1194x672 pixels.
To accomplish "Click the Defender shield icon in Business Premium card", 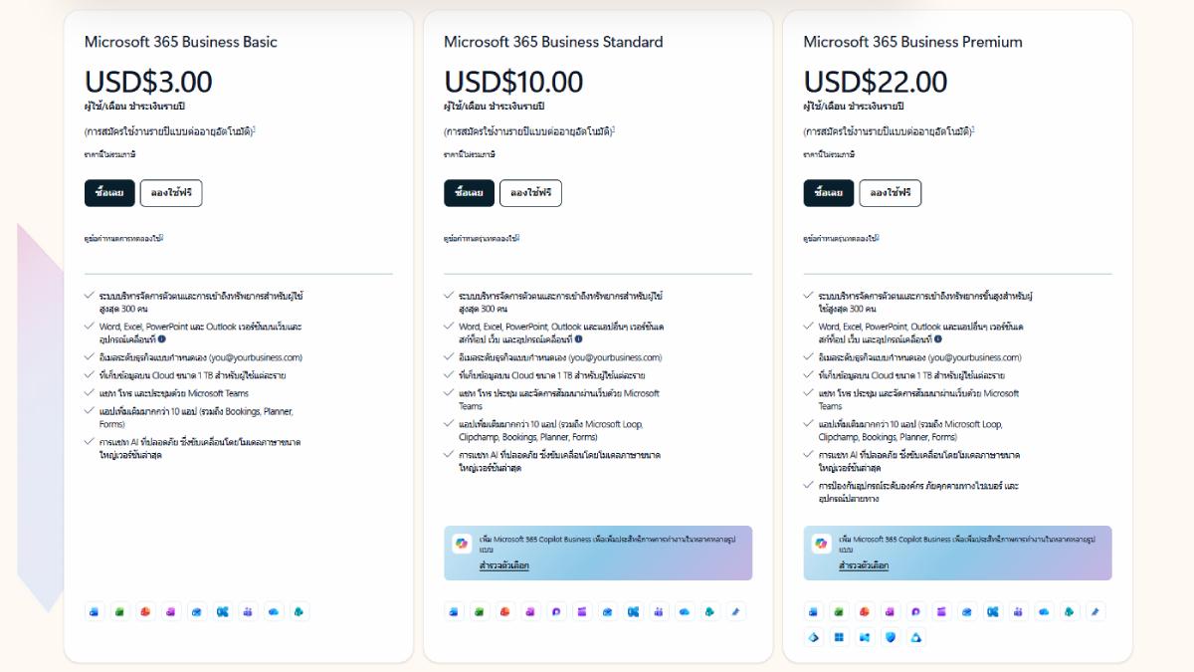I will (891, 637).
